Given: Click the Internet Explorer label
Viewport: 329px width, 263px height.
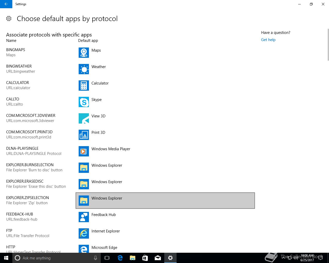Looking at the screenshot, I should point(106,231).
